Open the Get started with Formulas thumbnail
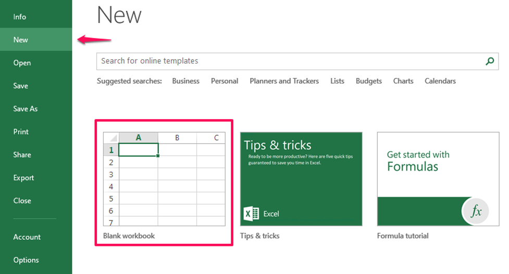 [x=438, y=179]
